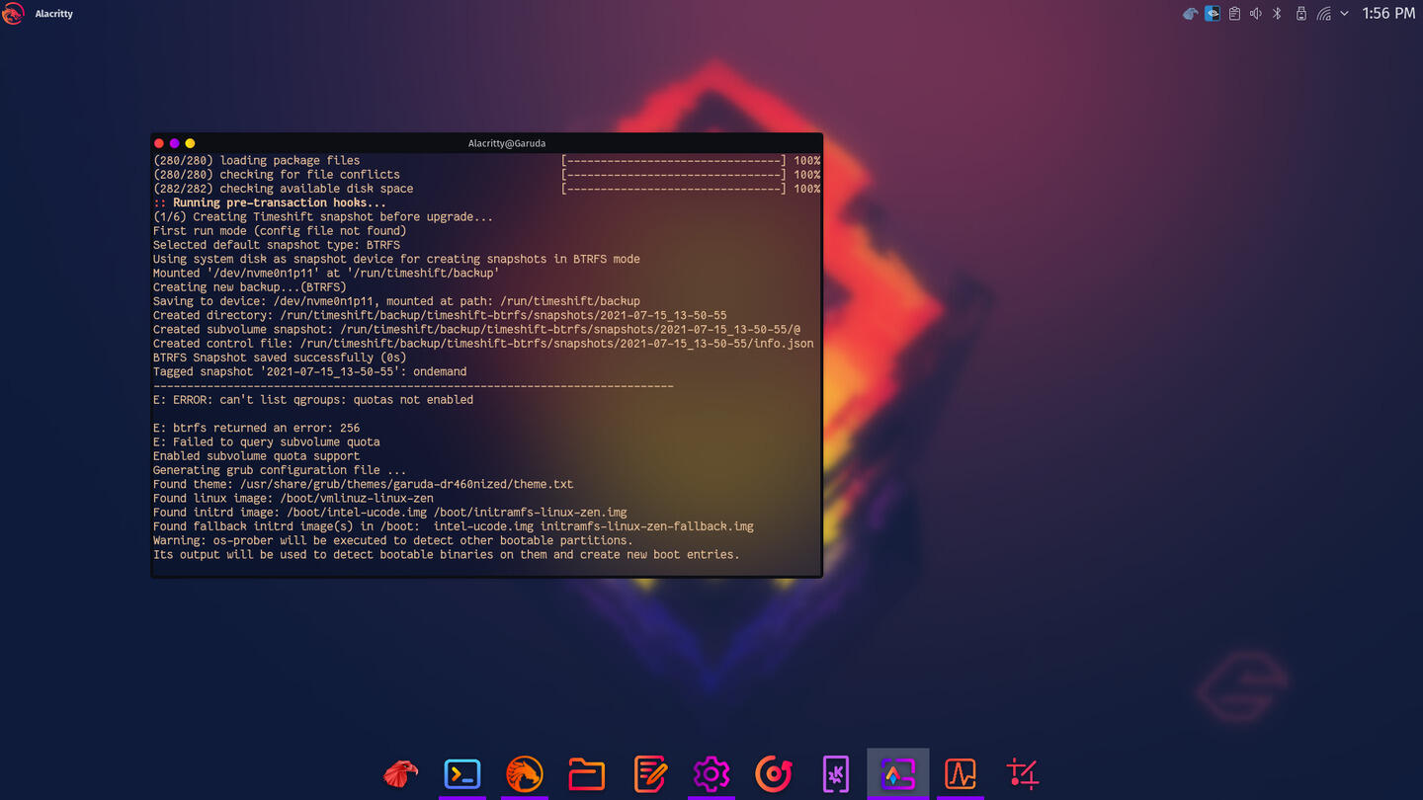Click 'Enabled subvolume quota support' line
Viewport: 1423px width, 800px height.
[x=257, y=455]
